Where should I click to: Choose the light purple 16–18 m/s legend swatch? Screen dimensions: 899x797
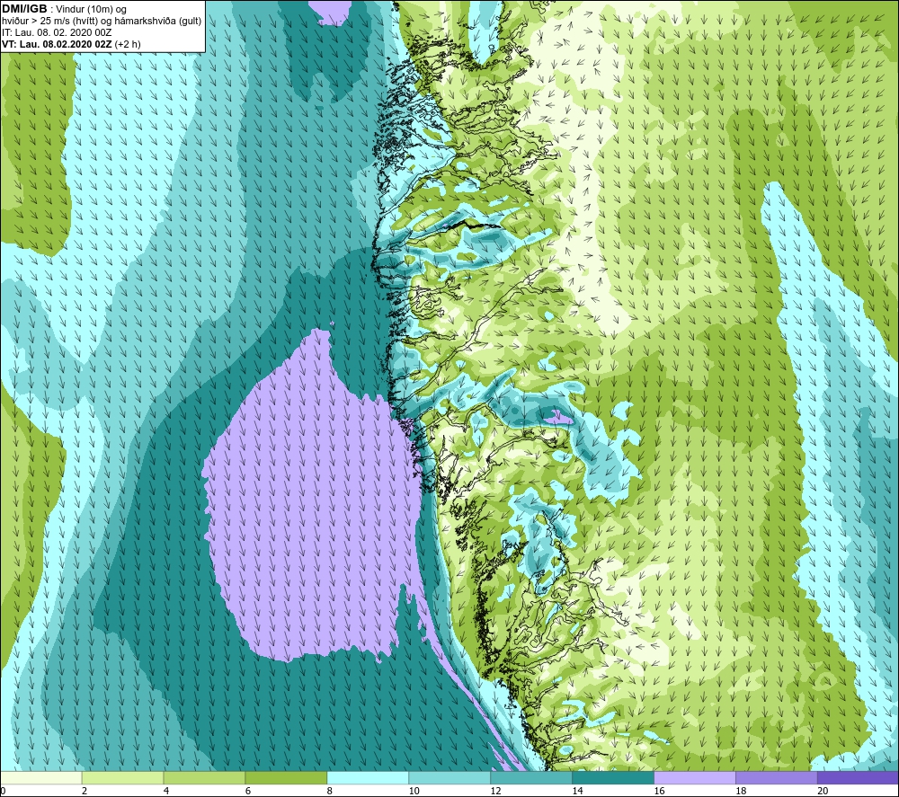coord(695,778)
